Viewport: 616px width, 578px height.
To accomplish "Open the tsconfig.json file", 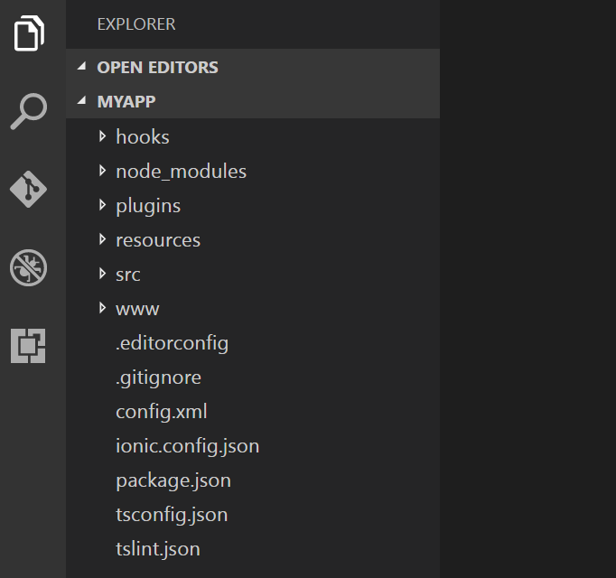I will click(172, 515).
